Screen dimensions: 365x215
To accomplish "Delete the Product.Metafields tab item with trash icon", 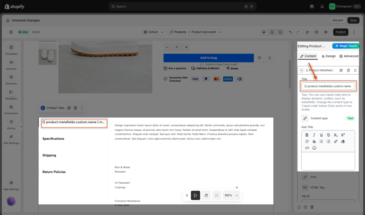I will [348, 71].
